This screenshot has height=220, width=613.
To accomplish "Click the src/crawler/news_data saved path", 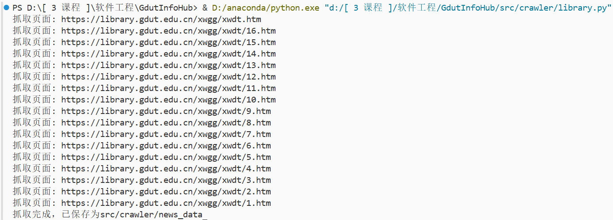I will [151, 215].
